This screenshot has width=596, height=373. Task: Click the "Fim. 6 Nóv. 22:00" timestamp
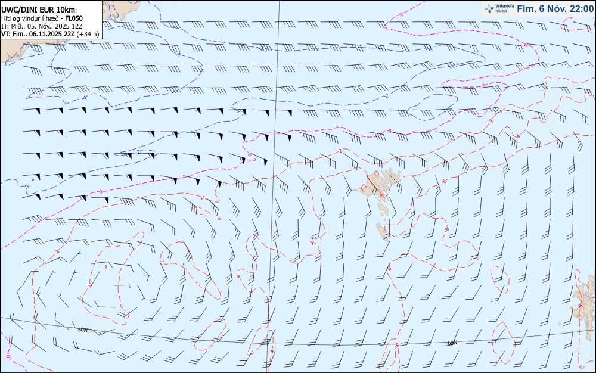[555, 9]
